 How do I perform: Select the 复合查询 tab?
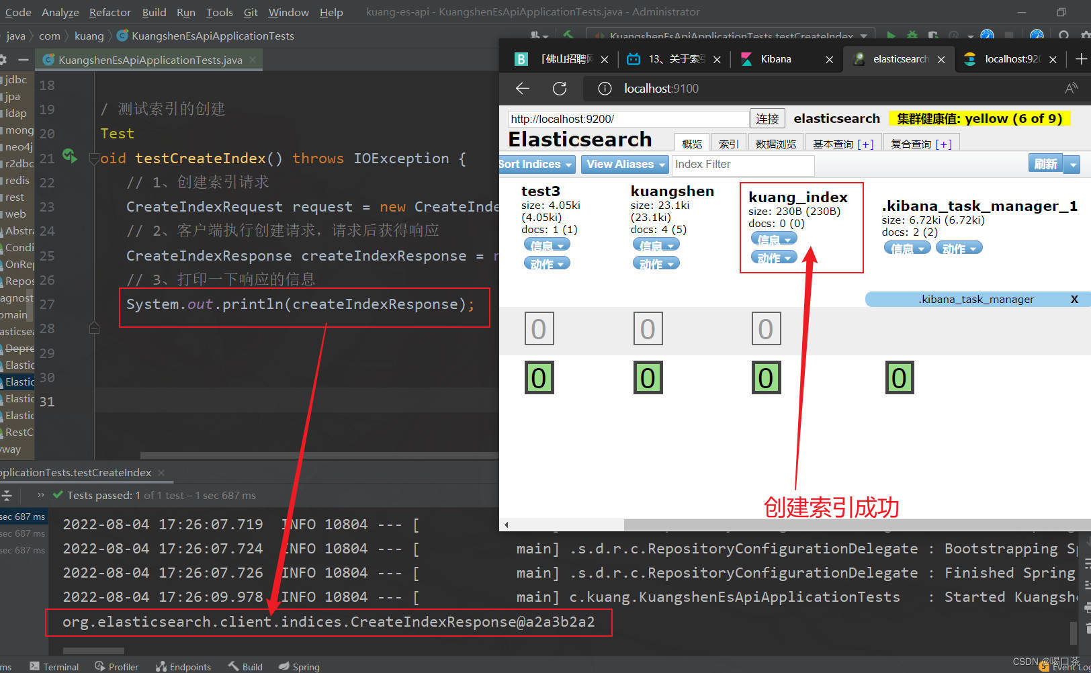click(x=921, y=143)
